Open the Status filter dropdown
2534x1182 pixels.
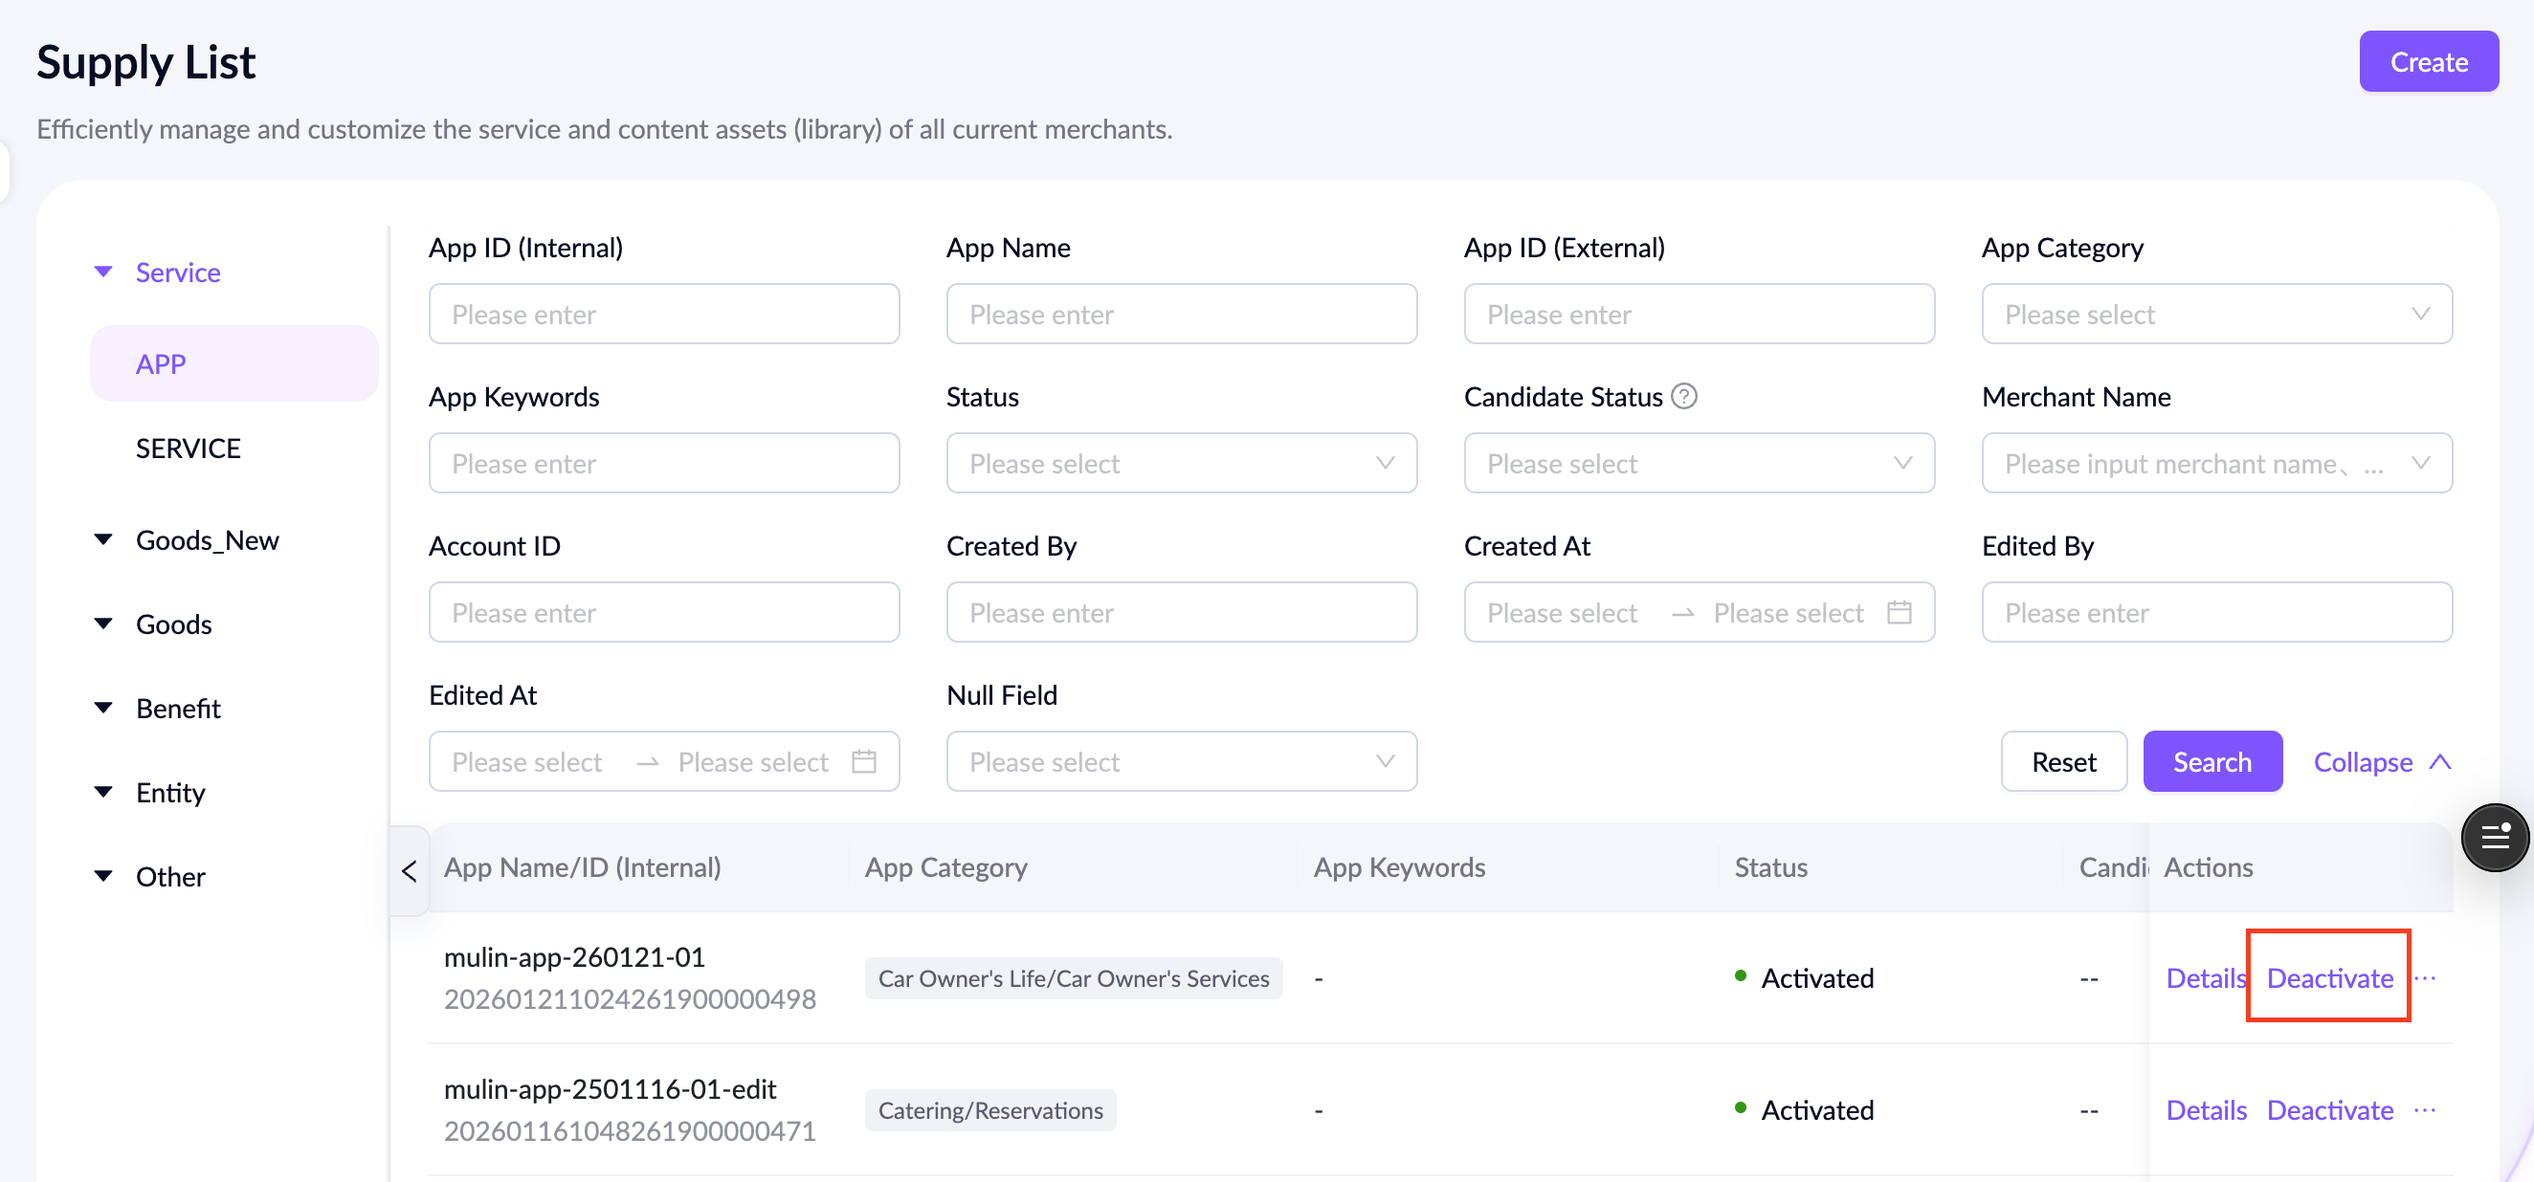[1181, 463]
